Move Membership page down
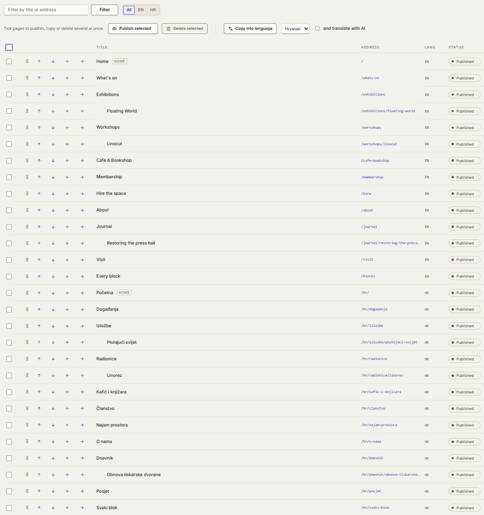This screenshot has width=484, height=515. pos(53,177)
